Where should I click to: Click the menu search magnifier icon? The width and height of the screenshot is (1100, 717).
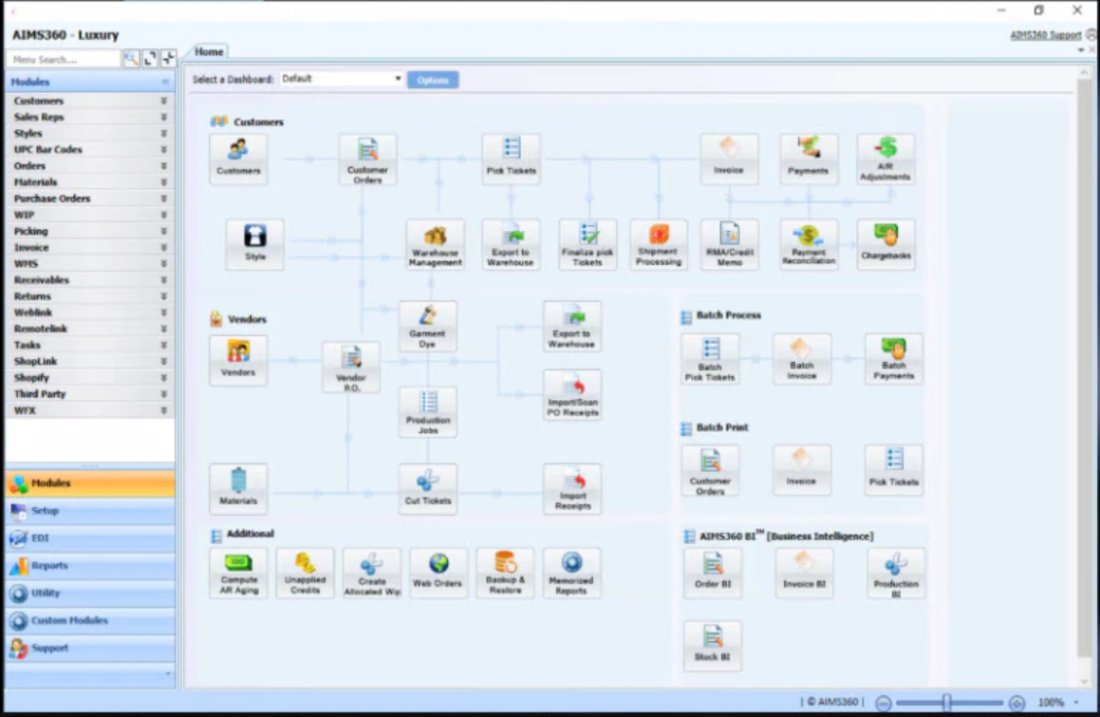[x=131, y=59]
